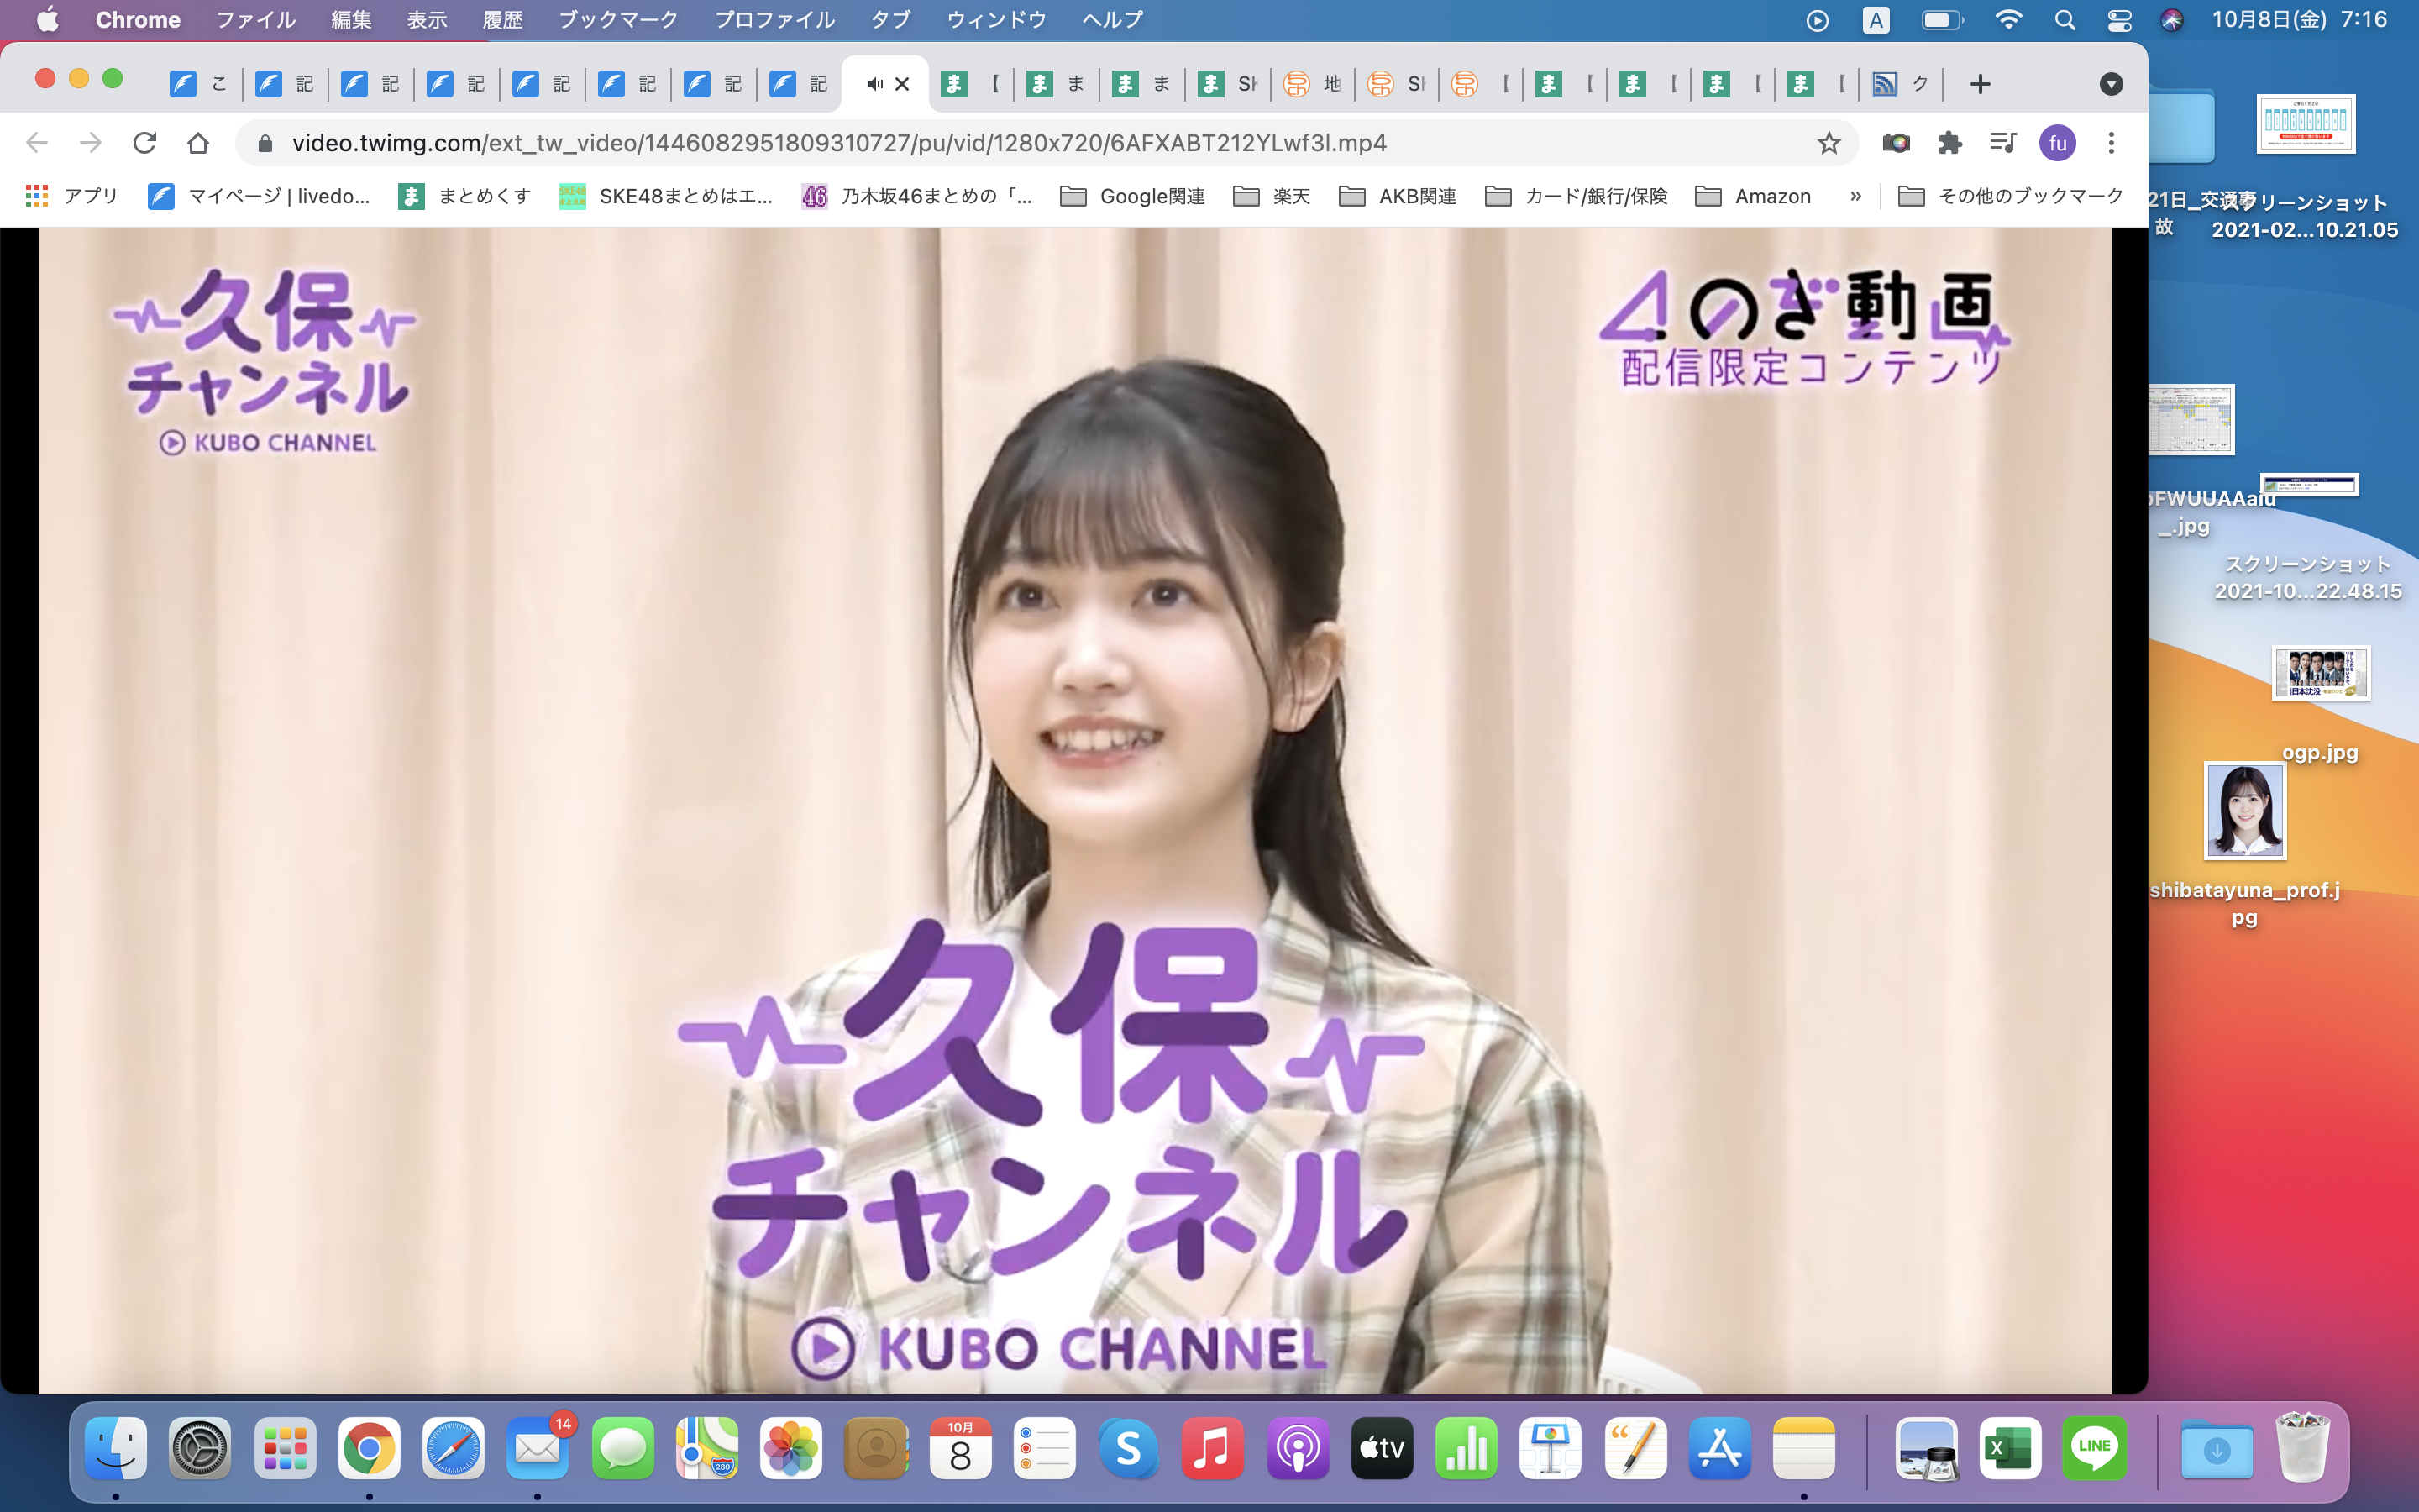Open Wi-Fi status menu
This screenshot has height=1512, width=2419.
2008,20
